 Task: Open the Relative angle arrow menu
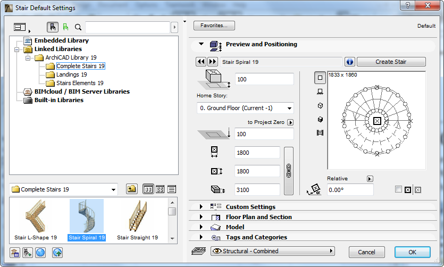[x=370, y=179]
